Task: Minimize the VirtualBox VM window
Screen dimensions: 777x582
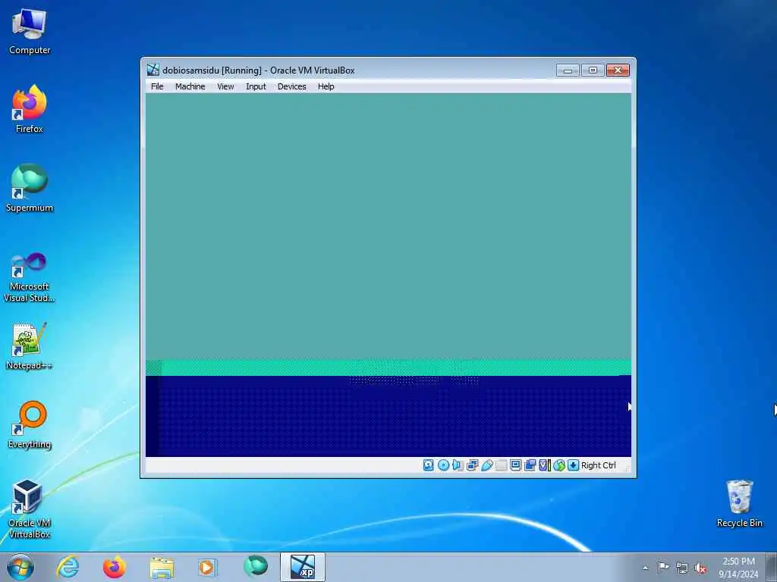Action: pos(568,70)
